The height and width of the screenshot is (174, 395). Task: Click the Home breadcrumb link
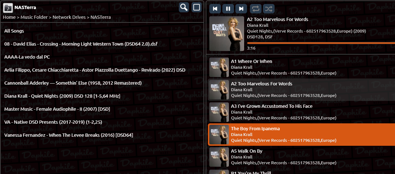[9, 17]
